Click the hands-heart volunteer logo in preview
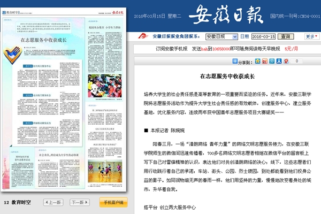This screenshot has width=321, height=214. 12,55
